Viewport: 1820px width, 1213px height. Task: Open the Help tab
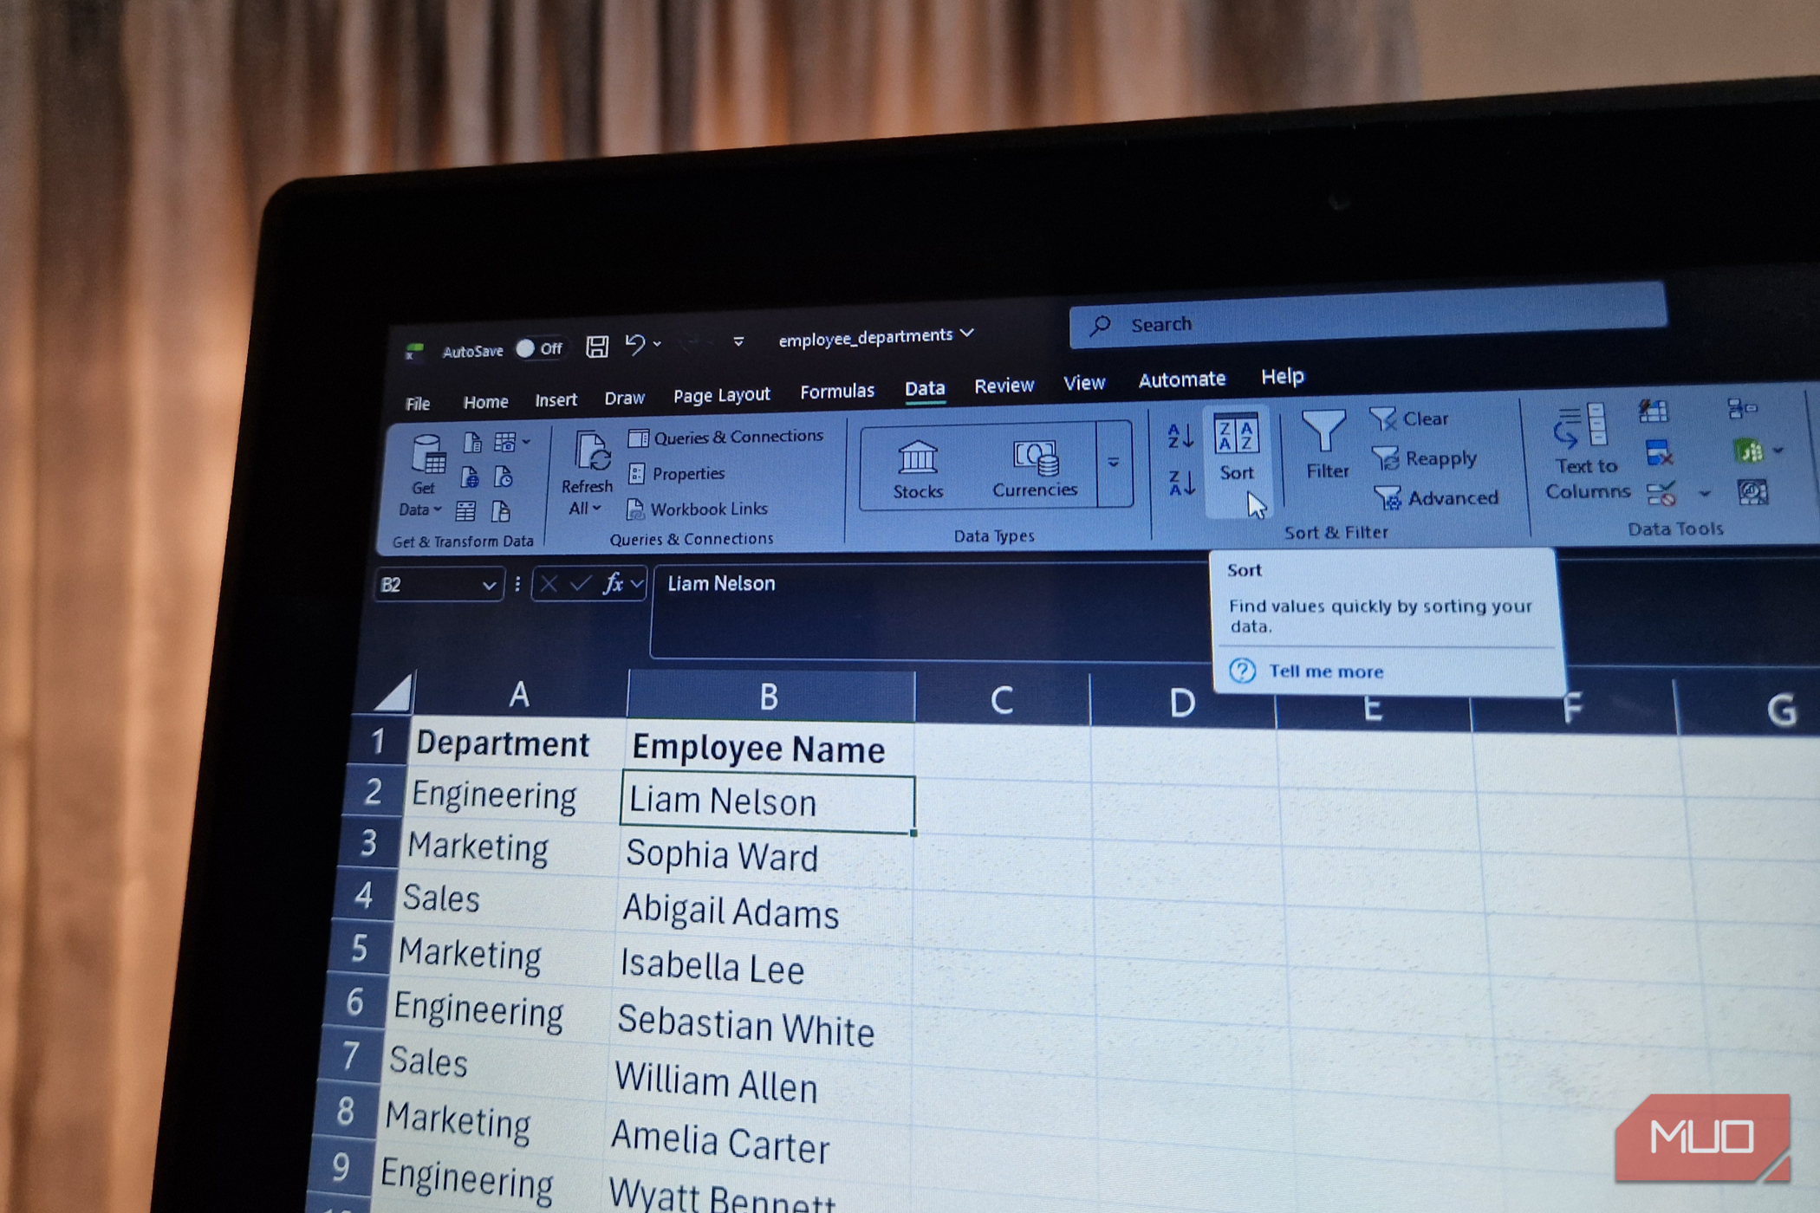point(1282,376)
